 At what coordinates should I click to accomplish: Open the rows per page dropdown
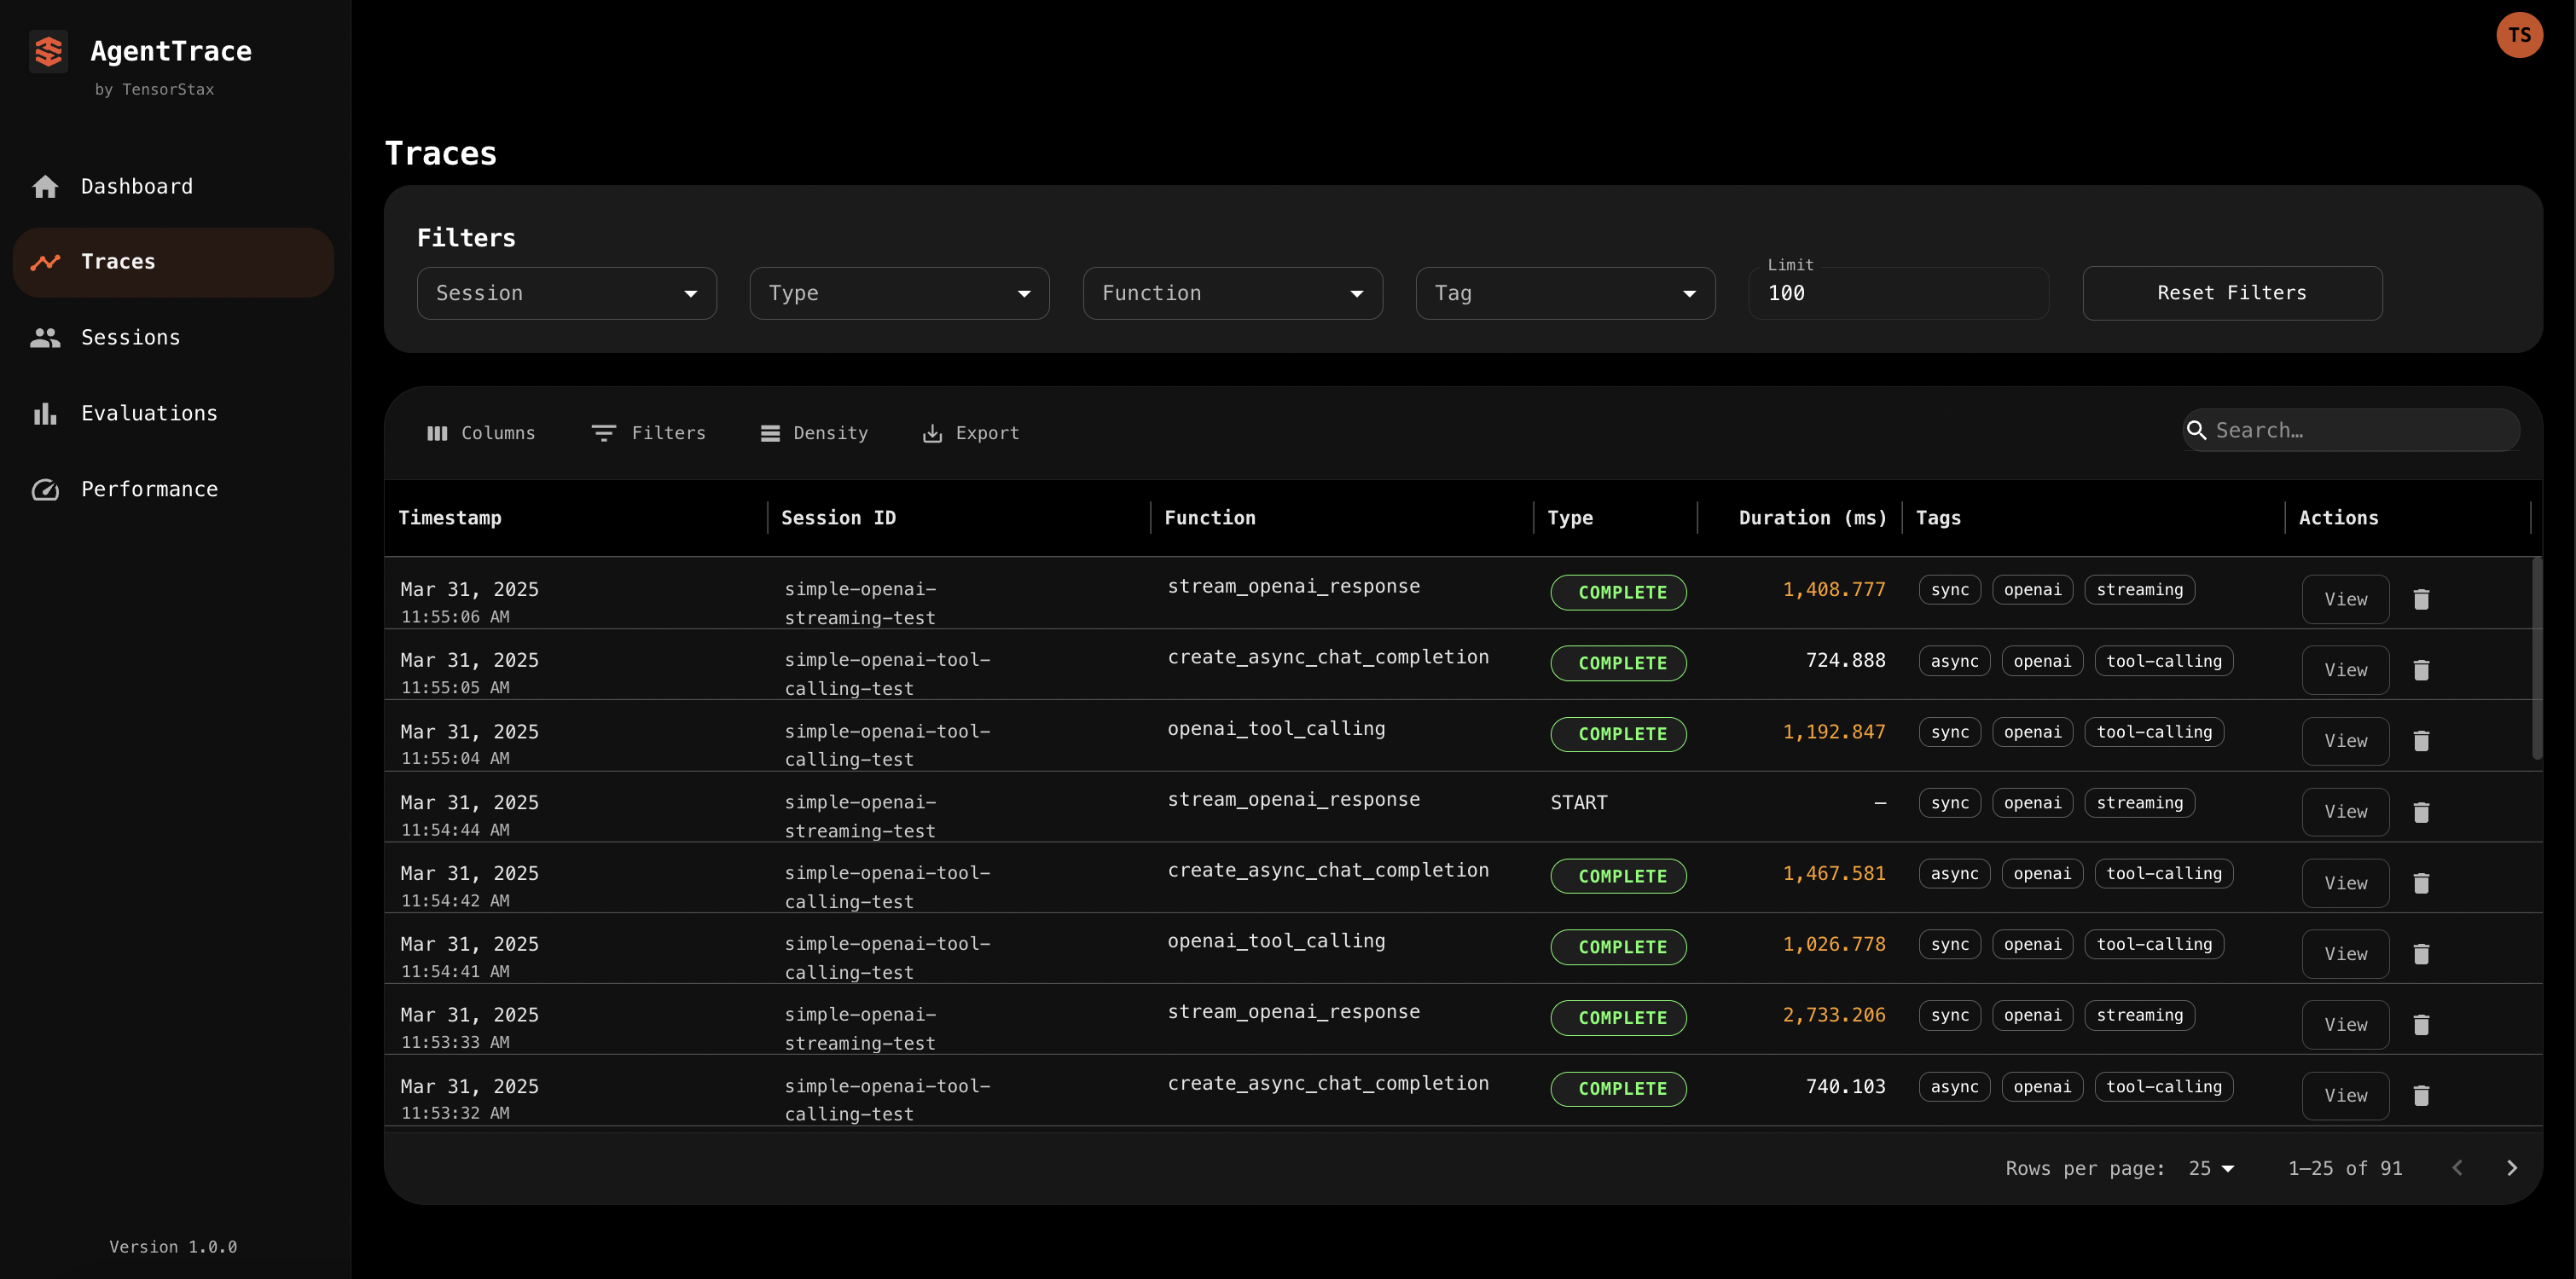[x=2210, y=1168]
